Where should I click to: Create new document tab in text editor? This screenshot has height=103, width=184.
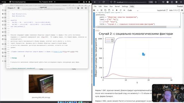point(18,8)
